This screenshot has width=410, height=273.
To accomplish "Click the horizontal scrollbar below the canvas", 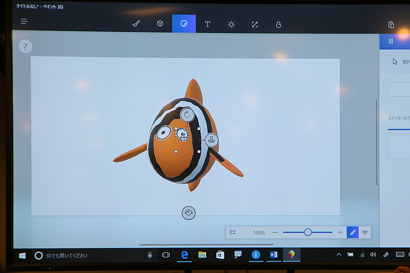I will point(206,245).
